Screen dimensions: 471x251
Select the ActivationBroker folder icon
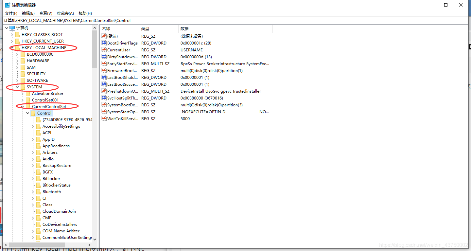(28, 94)
